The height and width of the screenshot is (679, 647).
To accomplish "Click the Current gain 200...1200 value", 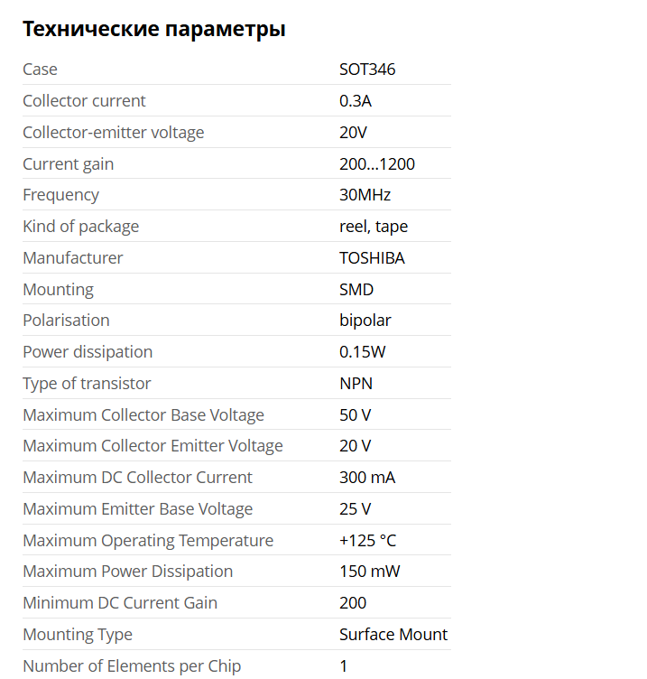I will [x=377, y=164].
